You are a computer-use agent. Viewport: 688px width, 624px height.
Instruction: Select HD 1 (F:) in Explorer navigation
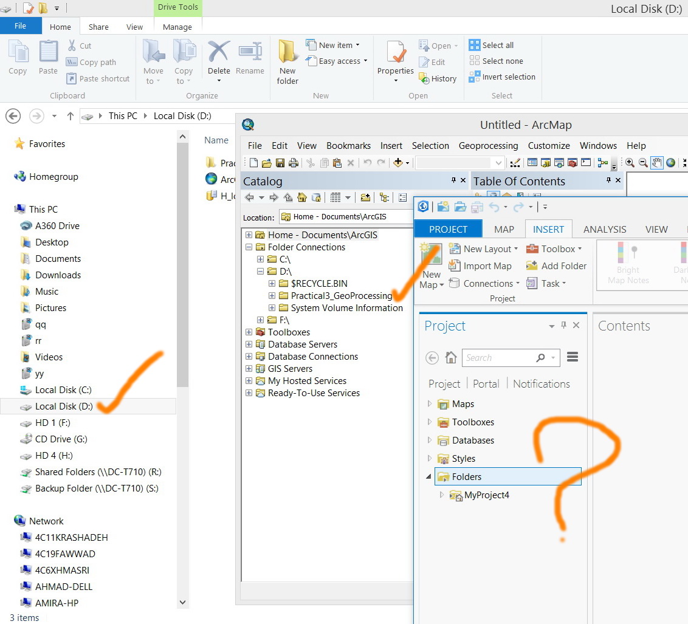point(52,423)
